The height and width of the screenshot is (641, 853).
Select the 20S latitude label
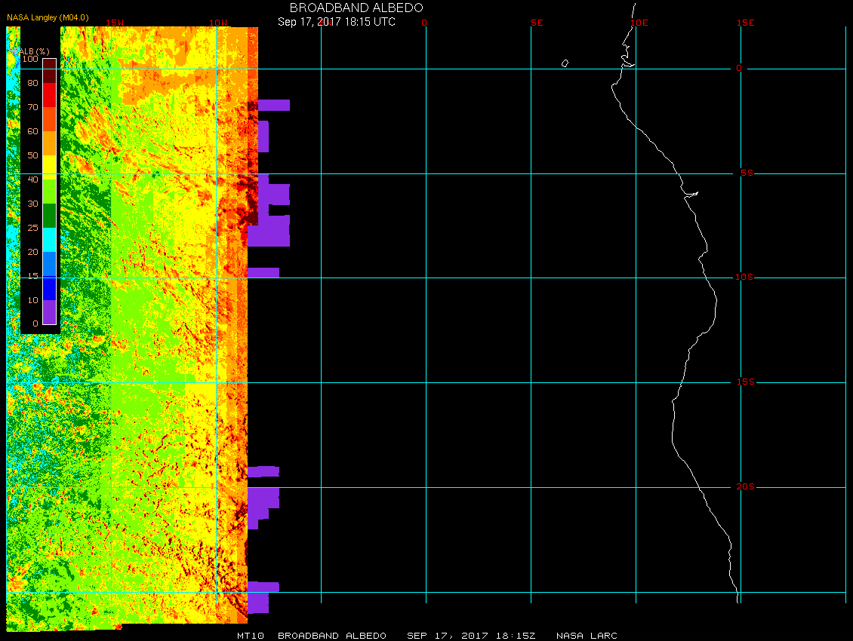point(745,487)
